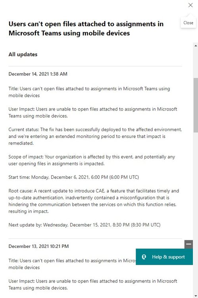
Task: Click the Next update by line
Action: coord(85,225)
